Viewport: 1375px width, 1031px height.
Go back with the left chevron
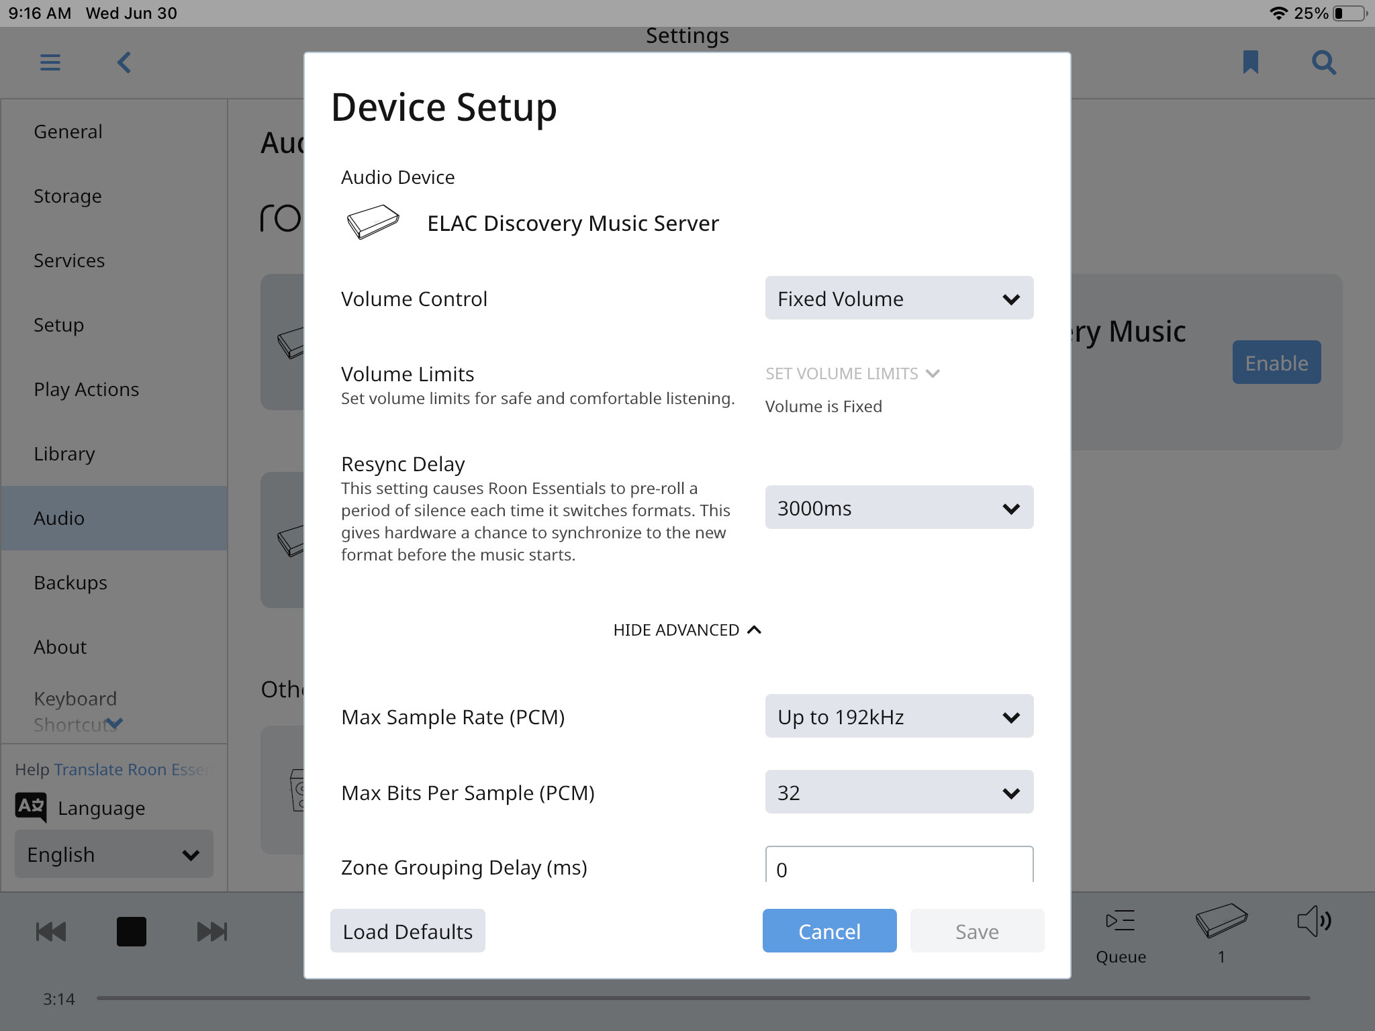[124, 62]
